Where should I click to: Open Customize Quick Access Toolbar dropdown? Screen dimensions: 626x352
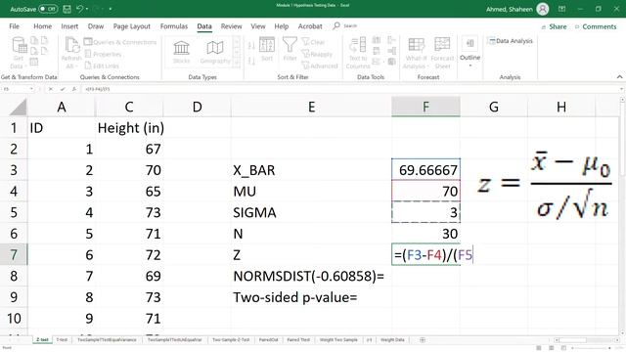tap(111, 9)
